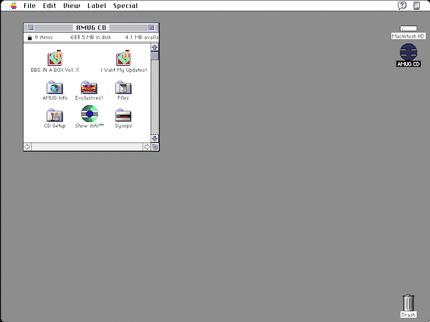
Task: Open the Apple menu
Action: point(13,5)
